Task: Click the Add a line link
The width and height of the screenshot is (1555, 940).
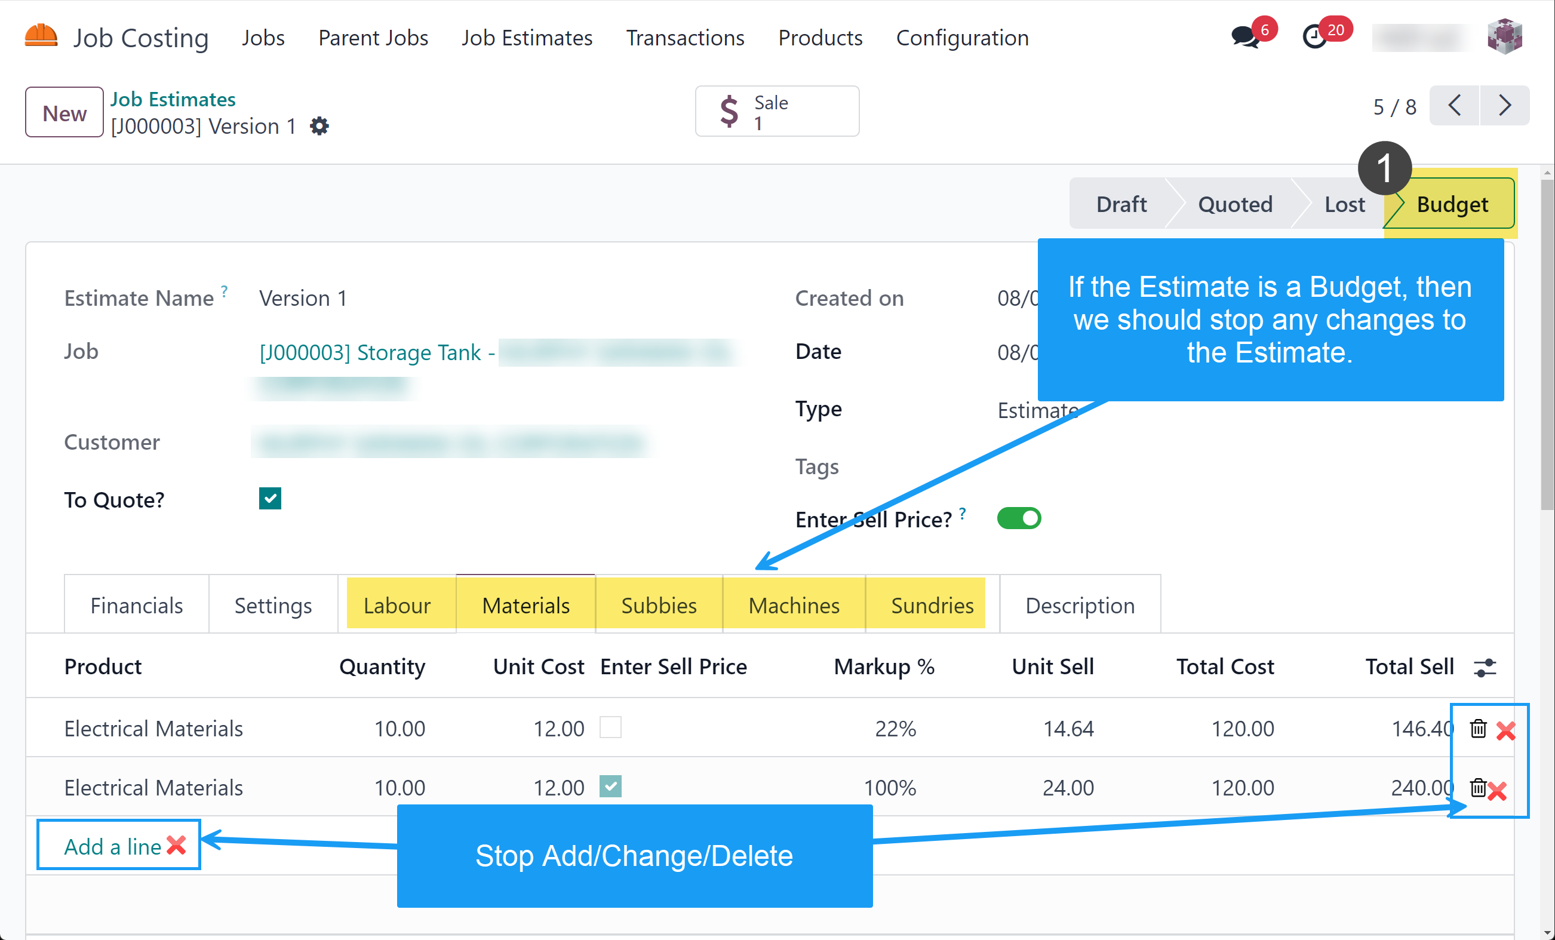Action: pyautogui.click(x=113, y=847)
